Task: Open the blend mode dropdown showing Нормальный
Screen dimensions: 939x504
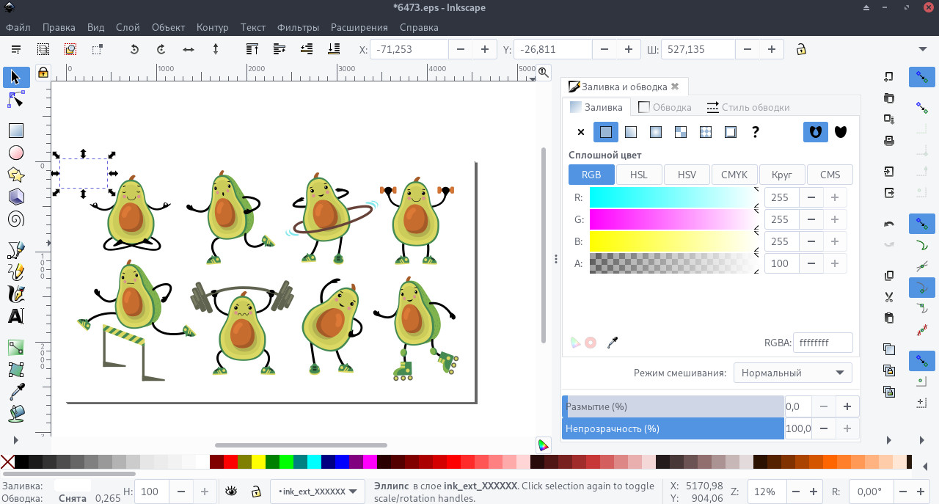Action: click(792, 373)
